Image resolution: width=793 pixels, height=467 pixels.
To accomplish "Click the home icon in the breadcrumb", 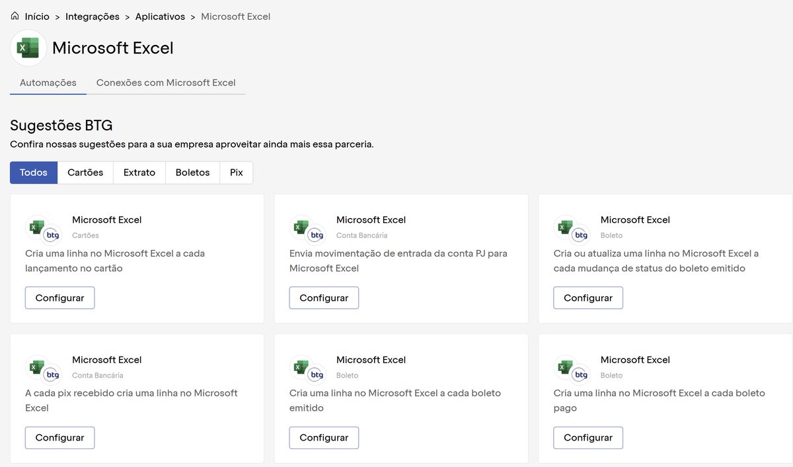I will (x=15, y=16).
